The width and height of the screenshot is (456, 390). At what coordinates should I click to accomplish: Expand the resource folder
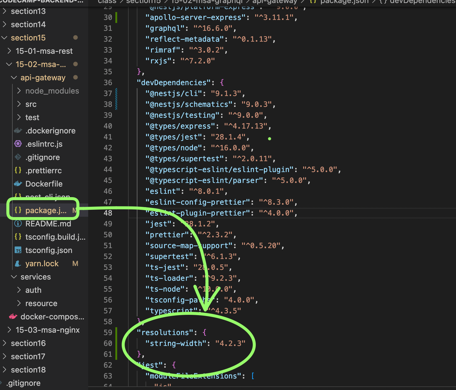click(x=19, y=303)
